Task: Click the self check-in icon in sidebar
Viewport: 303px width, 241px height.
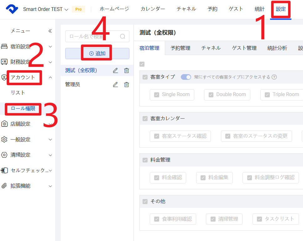Action: coord(4,170)
